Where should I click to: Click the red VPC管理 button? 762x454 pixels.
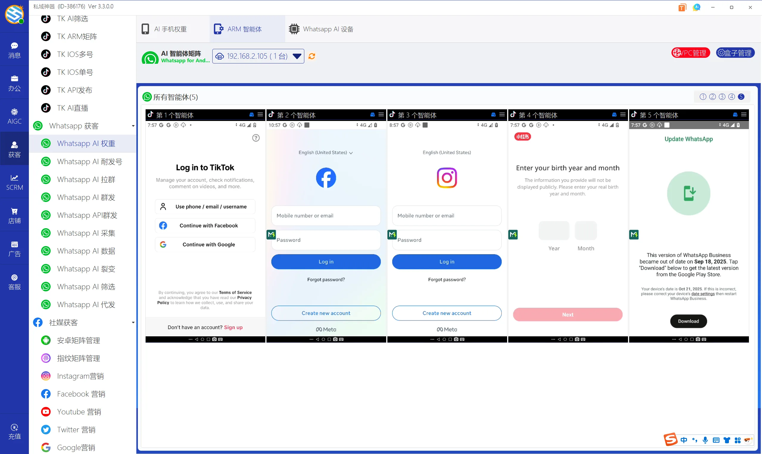(x=690, y=53)
